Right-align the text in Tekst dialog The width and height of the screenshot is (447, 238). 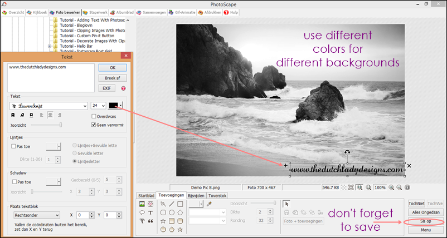click(x=59, y=115)
